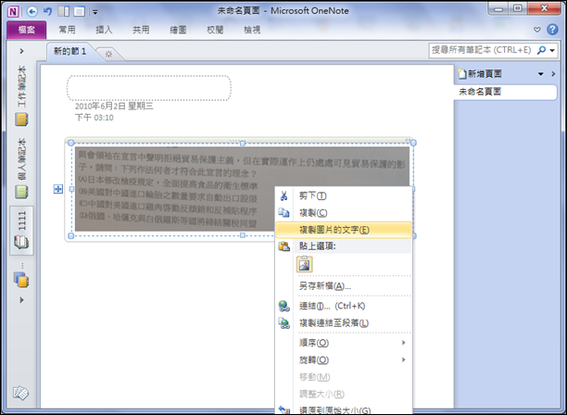
Task: Expand the ribbon using the heart-shaped arrow
Action: click(x=537, y=30)
